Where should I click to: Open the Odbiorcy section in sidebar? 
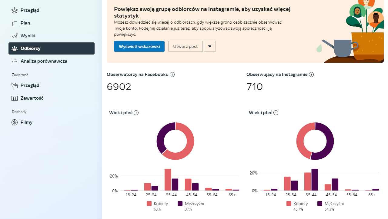click(x=52, y=48)
